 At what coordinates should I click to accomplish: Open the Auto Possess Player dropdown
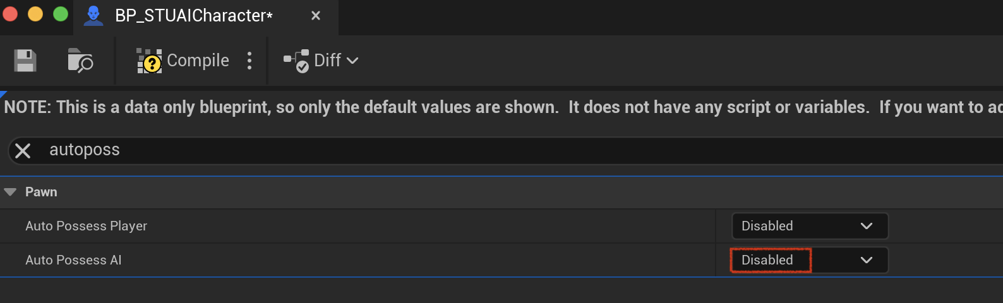pos(810,226)
